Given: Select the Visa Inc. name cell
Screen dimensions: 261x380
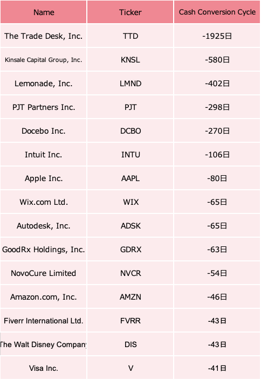Looking at the screenshot, I should (44, 368).
